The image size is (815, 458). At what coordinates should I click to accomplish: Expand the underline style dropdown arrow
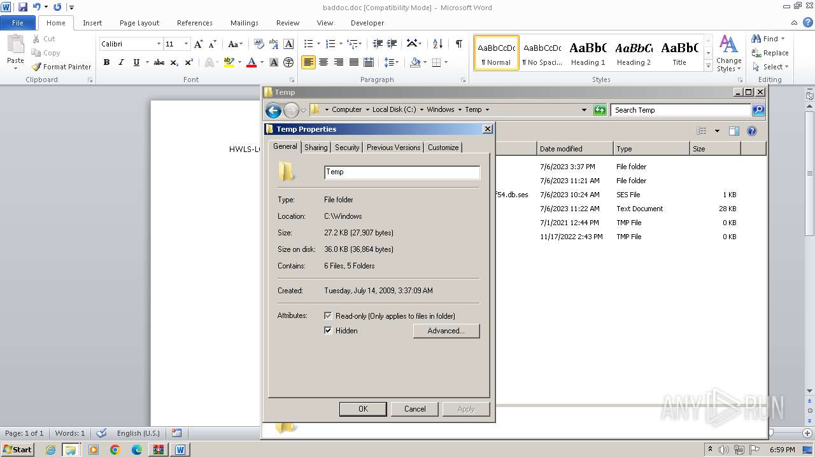[x=147, y=62]
